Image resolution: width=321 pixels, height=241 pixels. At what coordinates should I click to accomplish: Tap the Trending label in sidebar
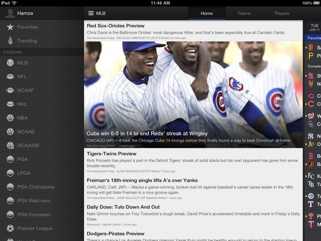(x=27, y=41)
